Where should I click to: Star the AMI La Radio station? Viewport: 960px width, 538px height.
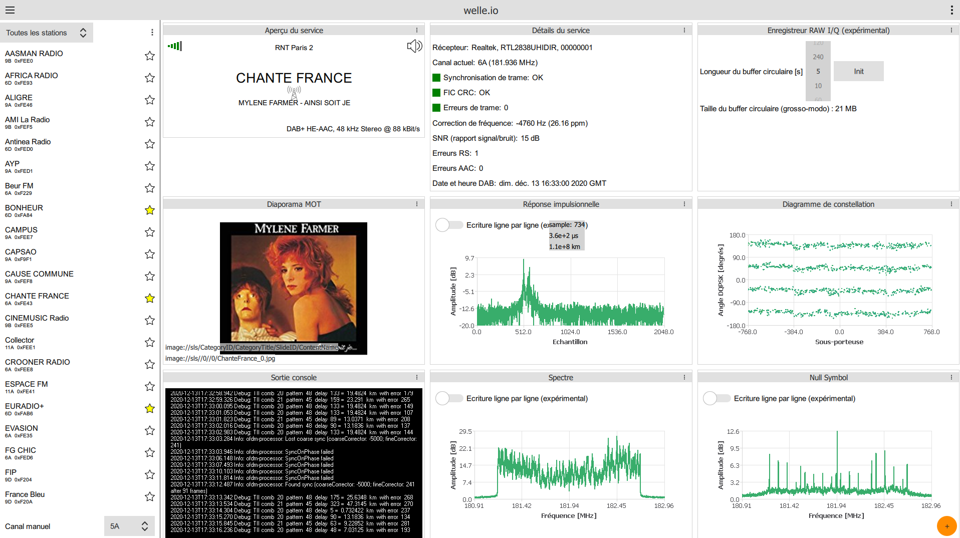click(x=149, y=122)
